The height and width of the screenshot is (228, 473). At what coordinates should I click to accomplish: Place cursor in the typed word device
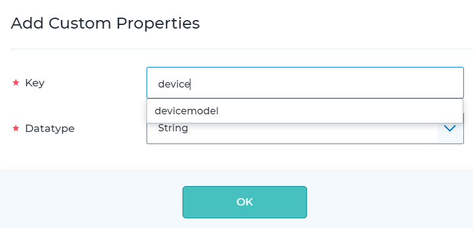(x=173, y=84)
